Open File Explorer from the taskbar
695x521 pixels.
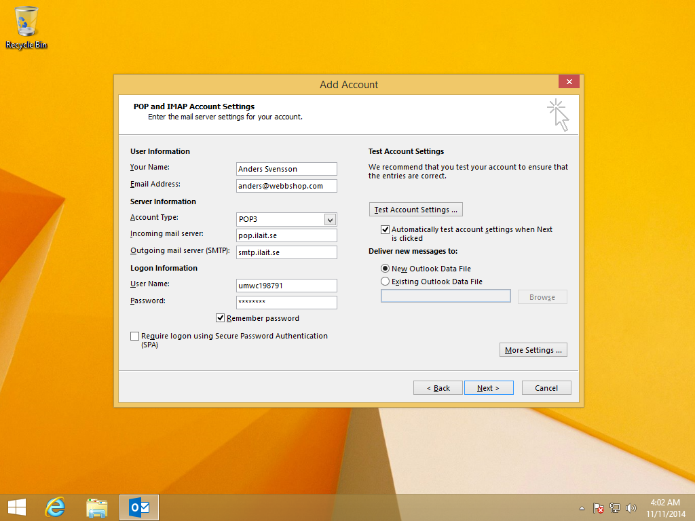(x=97, y=507)
